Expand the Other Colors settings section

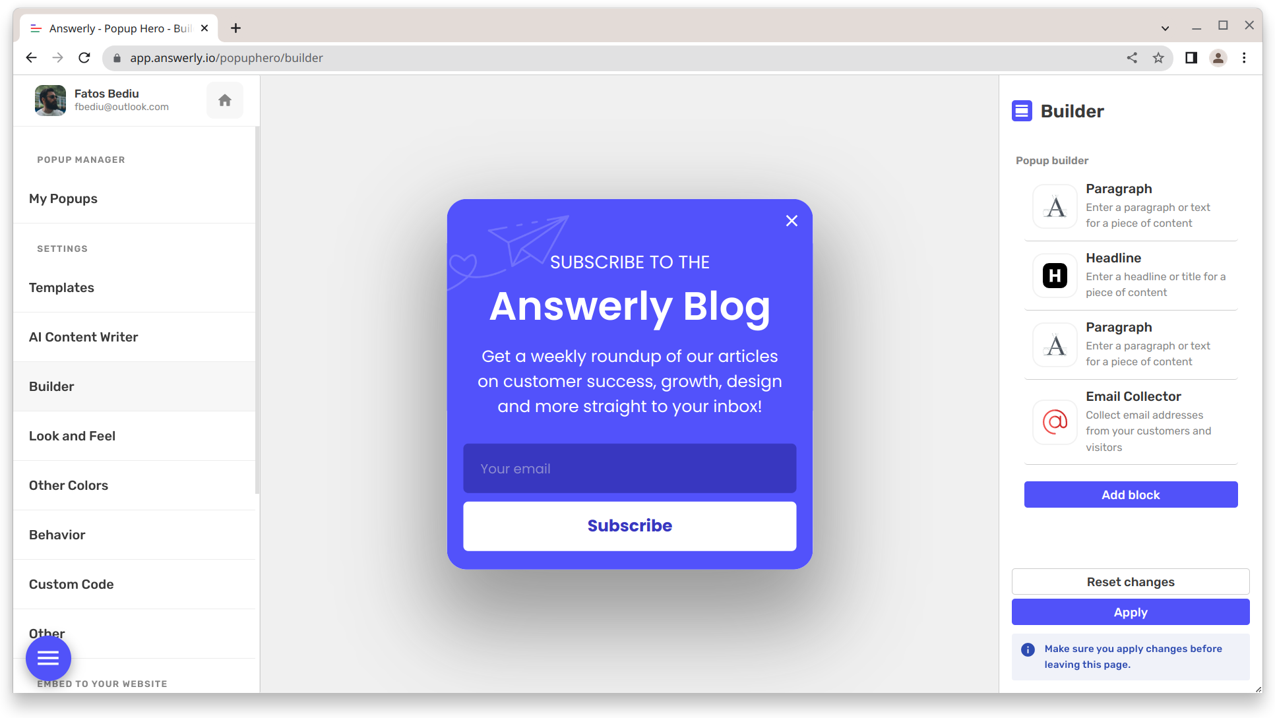click(69, 485)
